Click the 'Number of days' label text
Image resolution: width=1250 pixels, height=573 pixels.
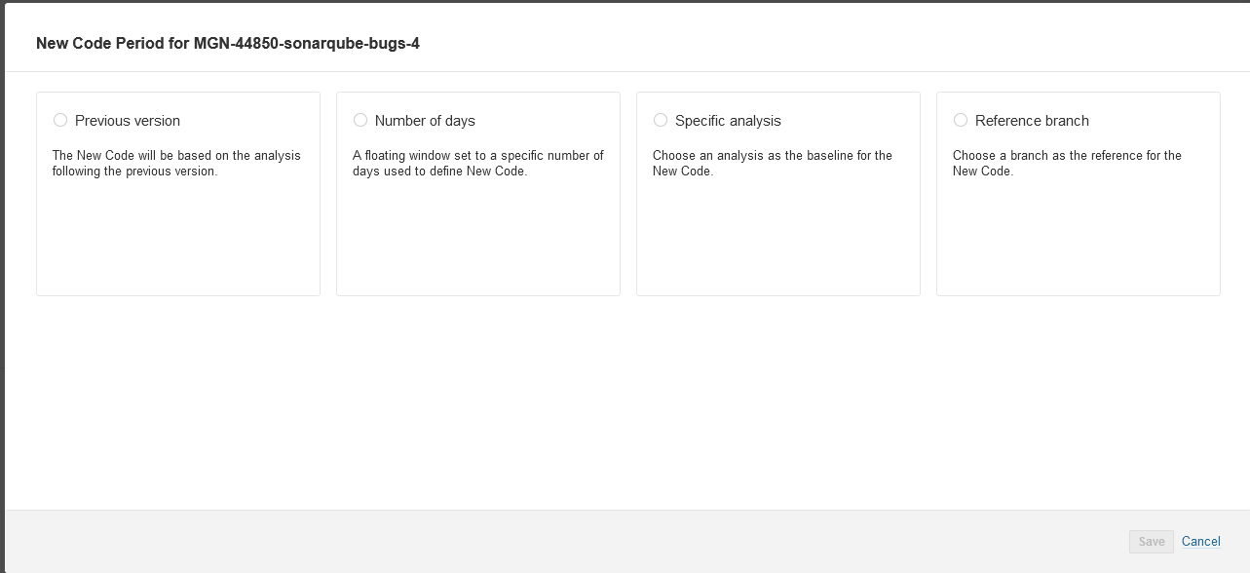(425, 121)
